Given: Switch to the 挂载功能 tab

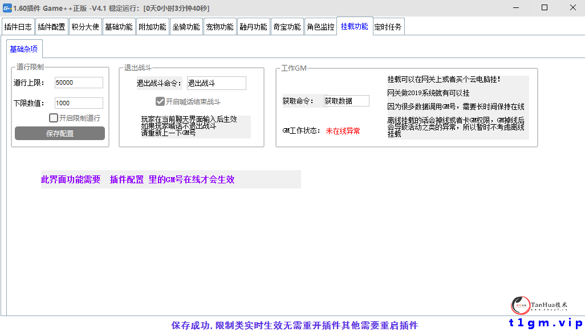Looking at the screenshot, I should [x=354, y=26].
